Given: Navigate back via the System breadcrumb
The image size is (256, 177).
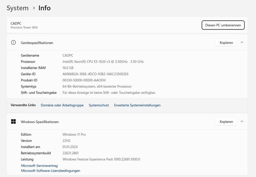Looking at the screenshot, I should click(x=17, y=8).
